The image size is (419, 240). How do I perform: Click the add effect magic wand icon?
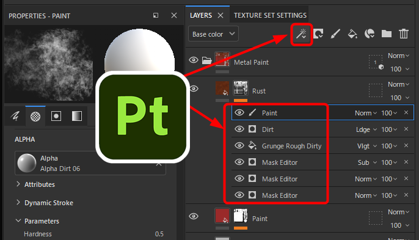click(x=301, y=34)
